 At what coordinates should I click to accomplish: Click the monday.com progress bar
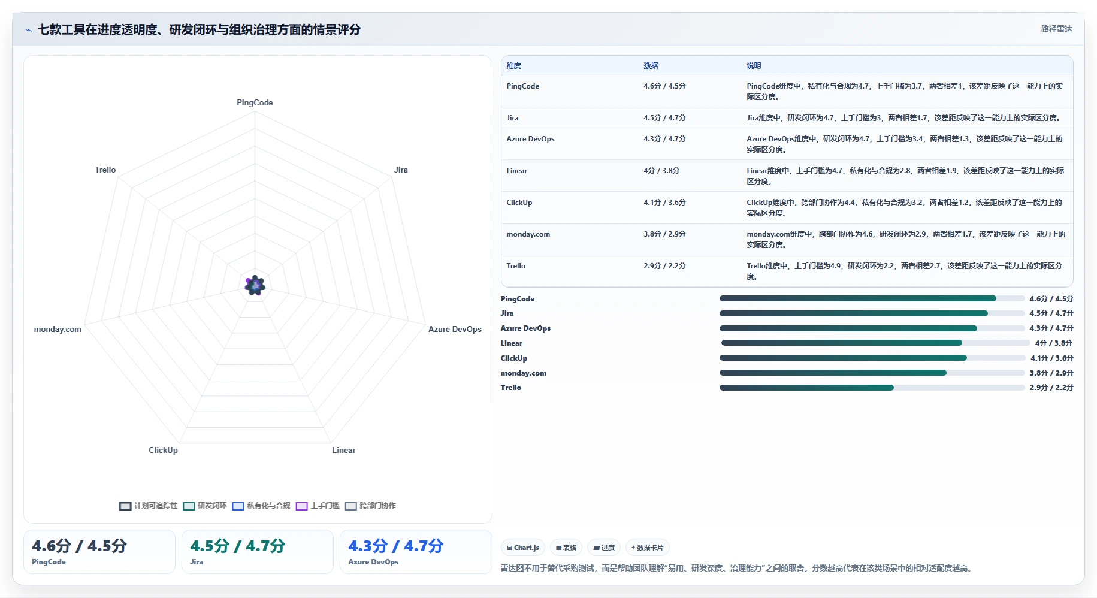(872, 373)
